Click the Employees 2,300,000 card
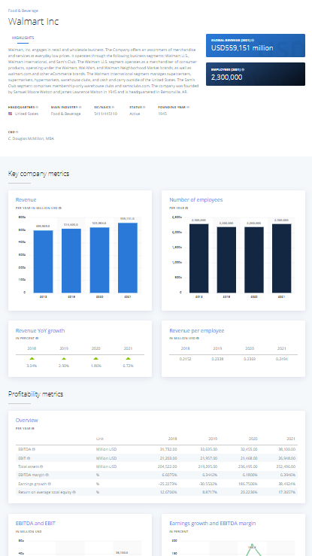 (256, 74)
